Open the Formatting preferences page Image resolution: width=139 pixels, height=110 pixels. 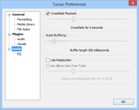coord(24,19)
